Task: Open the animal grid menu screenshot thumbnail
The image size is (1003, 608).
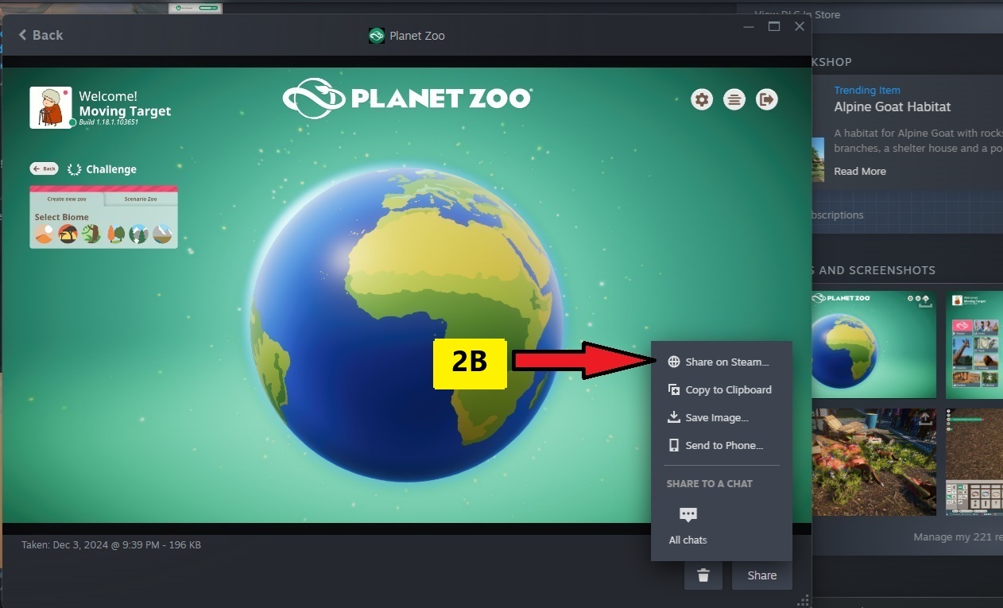Action: [x=974, y=344]
